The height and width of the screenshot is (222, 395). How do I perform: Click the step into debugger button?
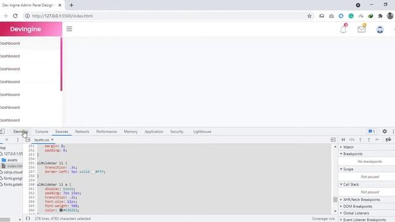[360, 140]
